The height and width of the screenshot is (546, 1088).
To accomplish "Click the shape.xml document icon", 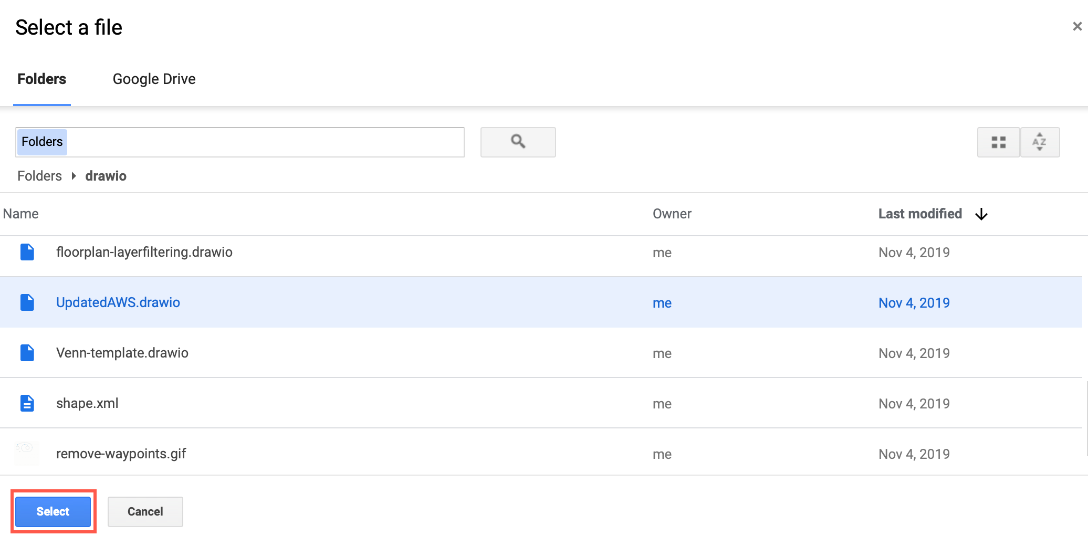I will [x=27, y=403].
